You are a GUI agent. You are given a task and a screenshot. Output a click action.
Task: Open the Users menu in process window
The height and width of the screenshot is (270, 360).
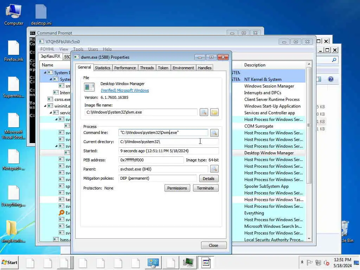[x=93, y=49]
